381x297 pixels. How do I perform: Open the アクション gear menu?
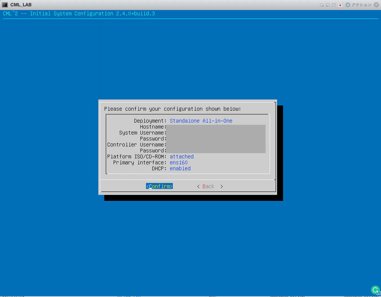pos(358,5)
